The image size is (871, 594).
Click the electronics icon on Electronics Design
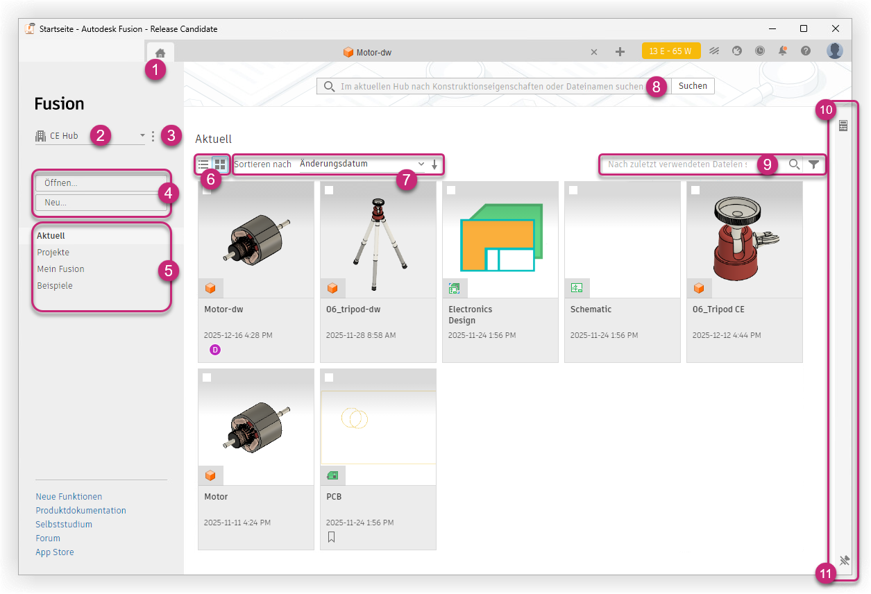pos(455,288)
